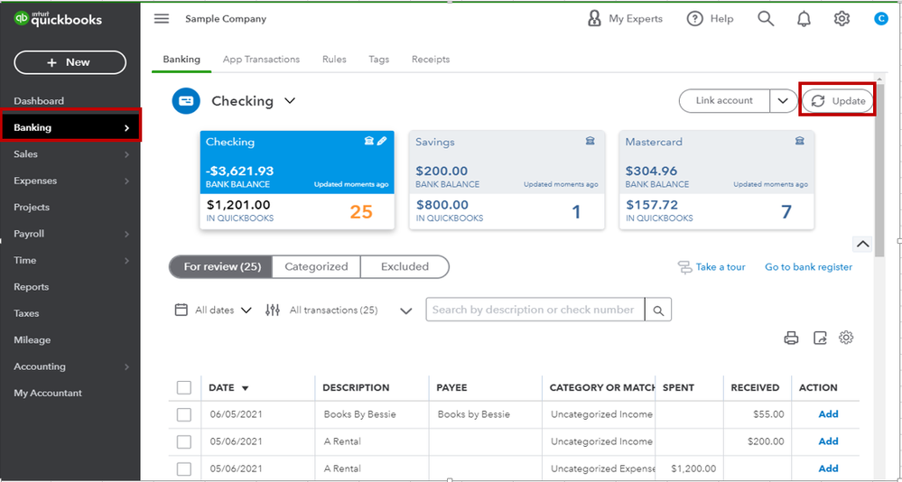Collapse the account cards panel
Viewport: 902px width, 482px height.
pyautogui.click(x=862, y=244)
